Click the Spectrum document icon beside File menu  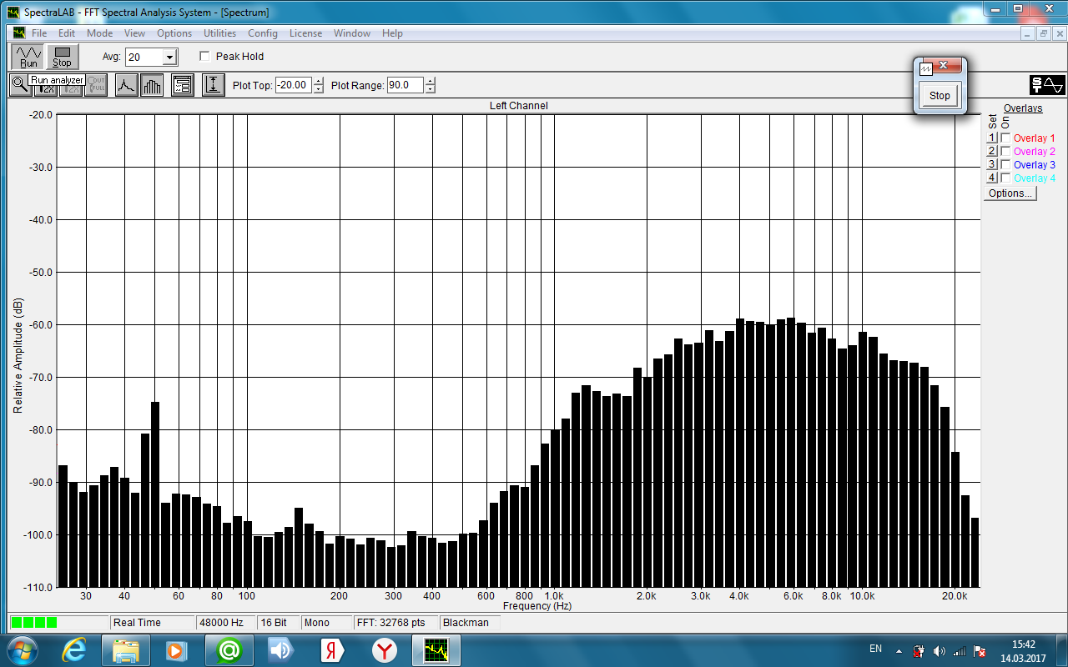click(x=18, y=33)
